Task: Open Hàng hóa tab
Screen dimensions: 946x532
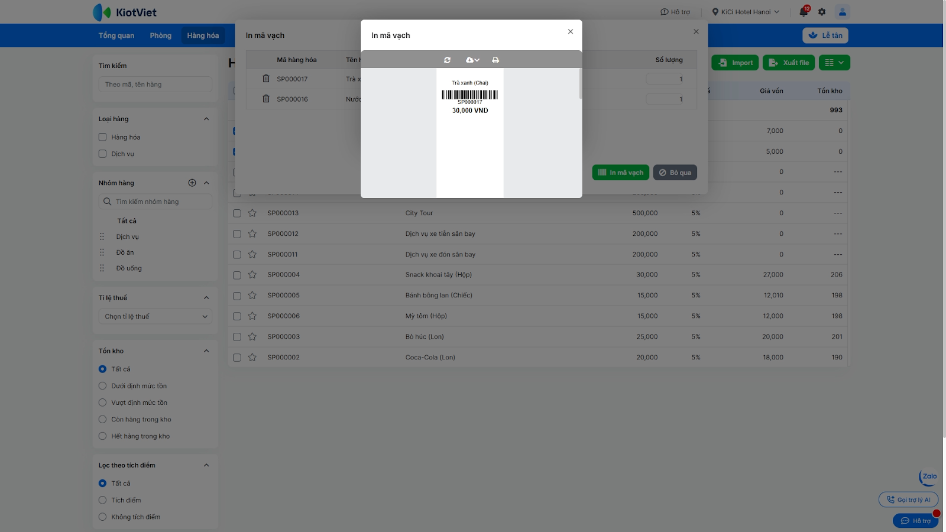Action: coord(203,35)
